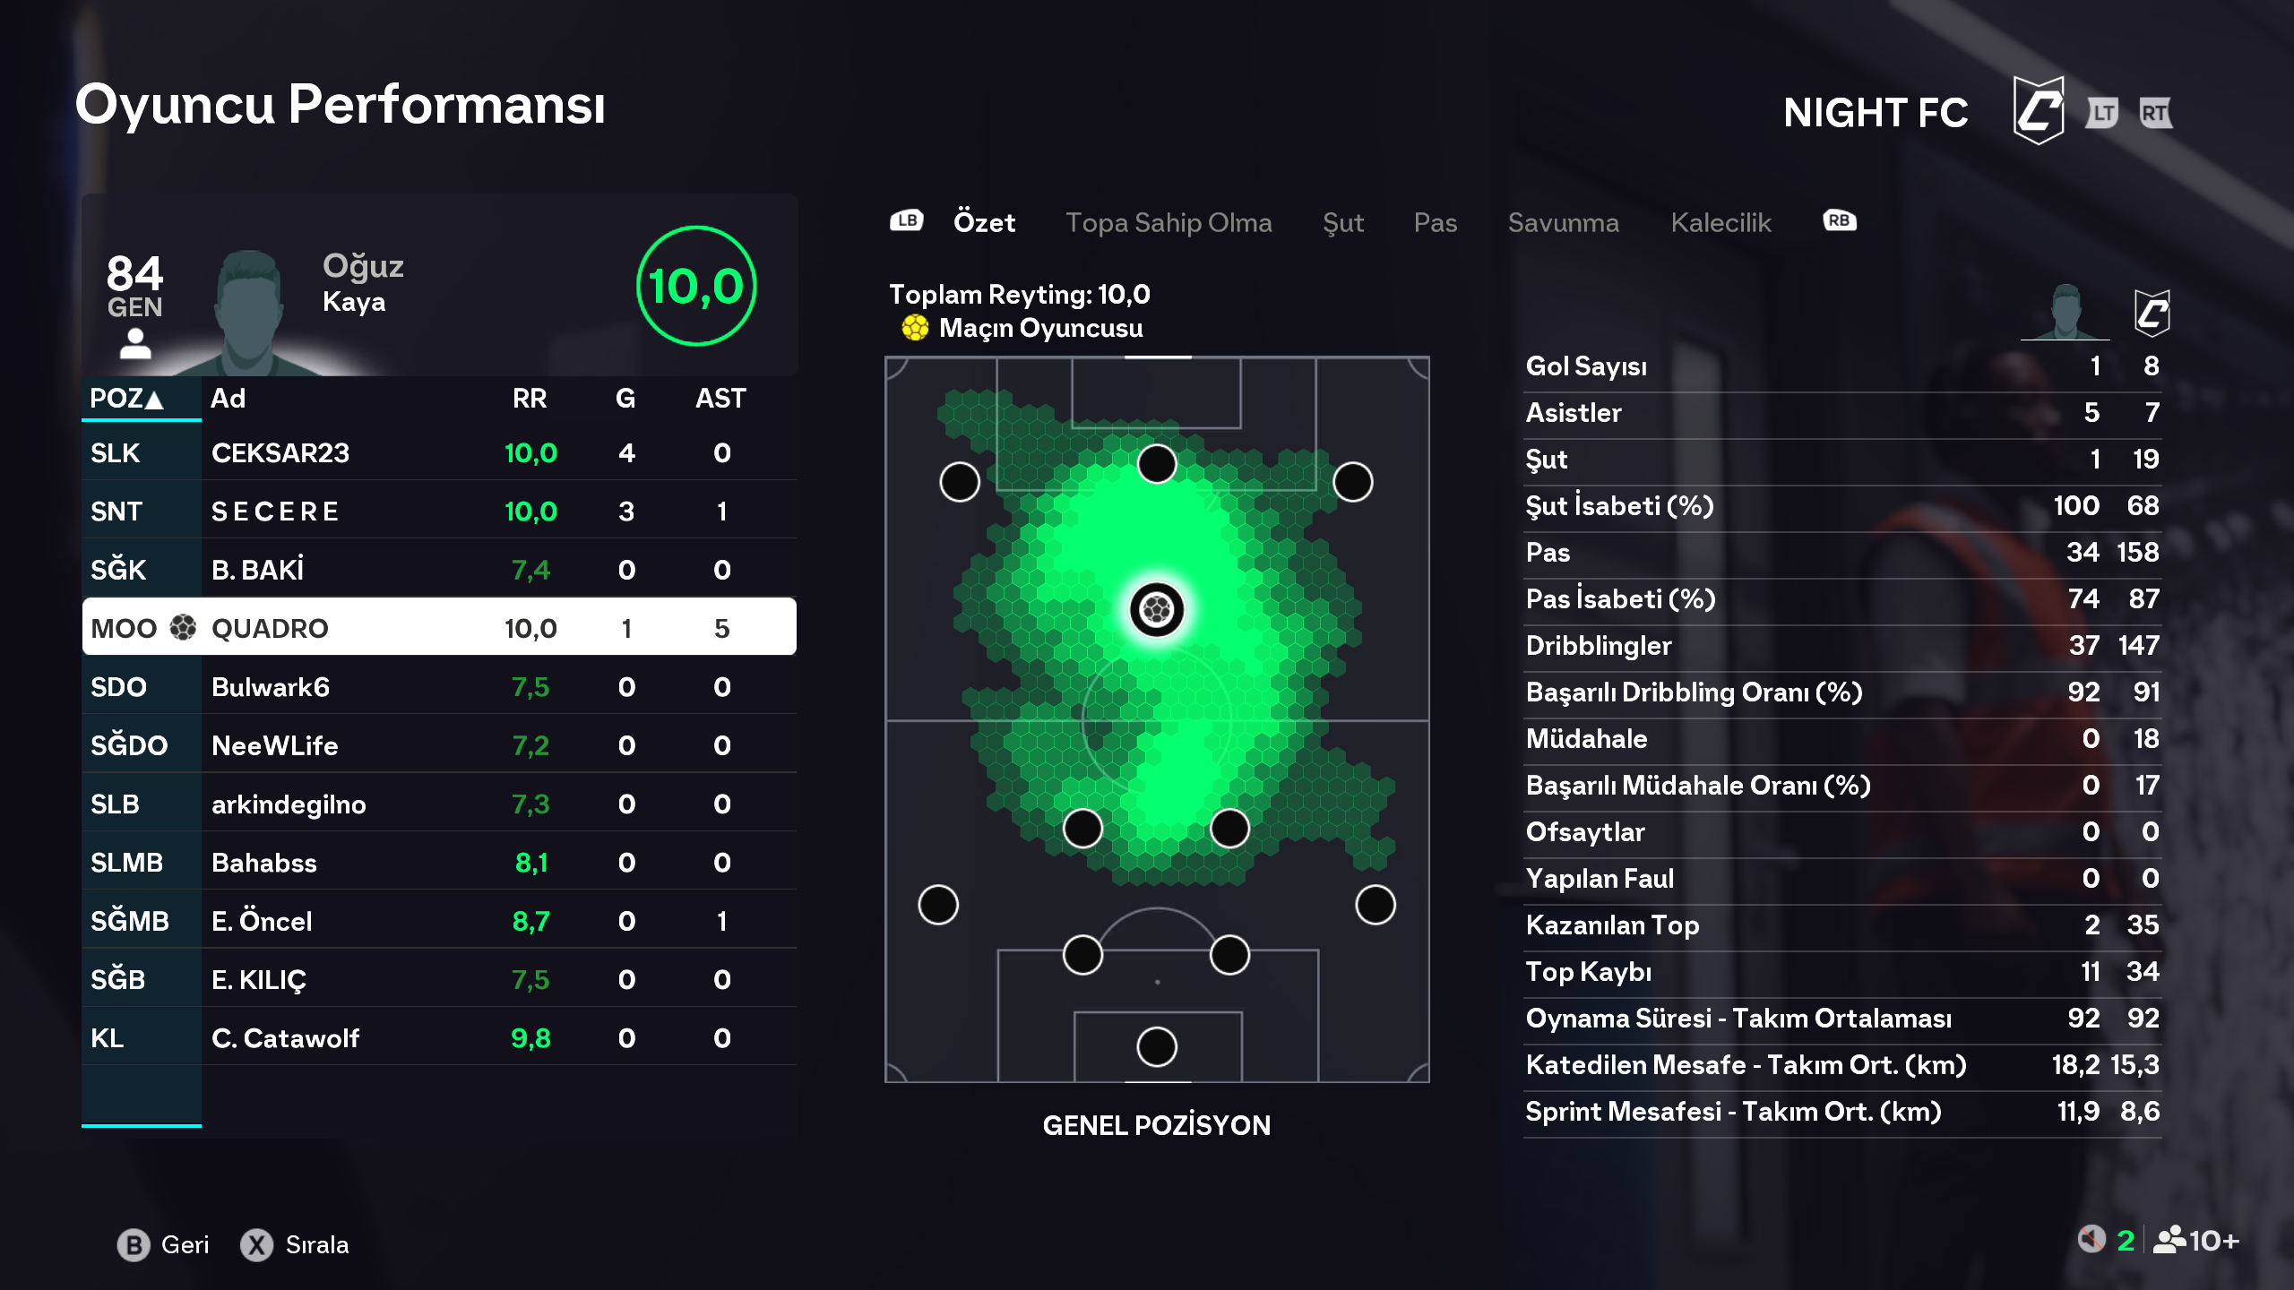
Task: Click the RB bumper icon
Action: click(1839, 220)
